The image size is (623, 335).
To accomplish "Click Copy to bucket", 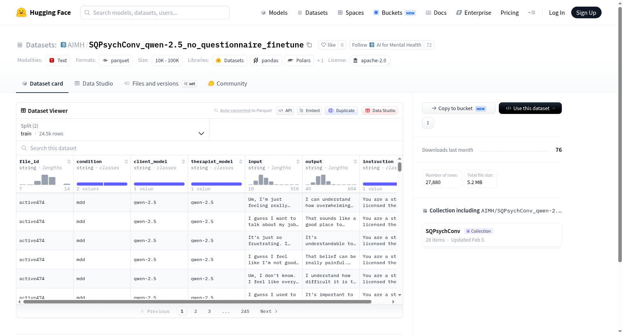I will [459, 108].
